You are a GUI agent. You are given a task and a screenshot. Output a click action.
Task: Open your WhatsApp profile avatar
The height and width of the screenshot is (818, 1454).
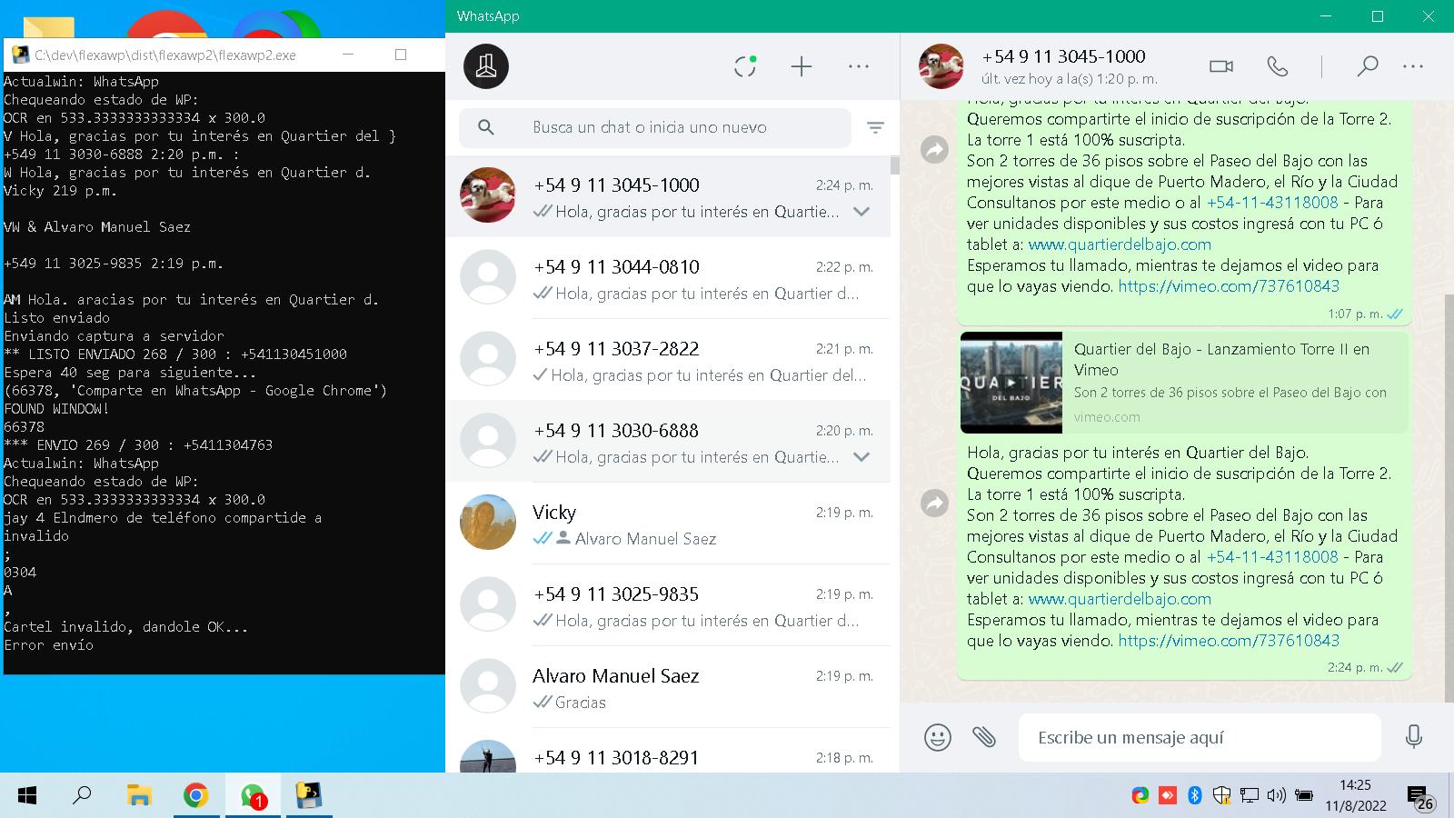click(x=486, y=66)
